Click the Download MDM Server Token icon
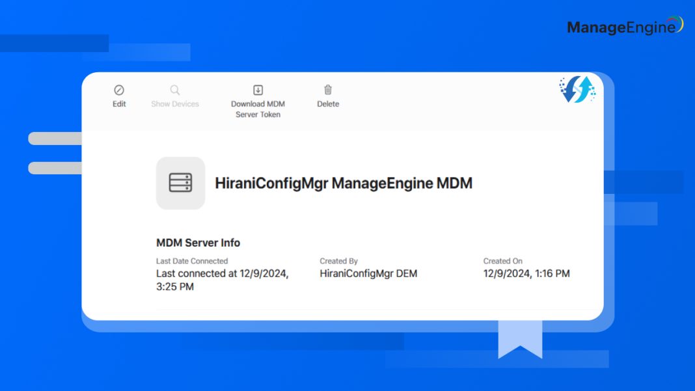Image resolution: width=695 pixels, height=391 pixels. click(x=258, y=90)
